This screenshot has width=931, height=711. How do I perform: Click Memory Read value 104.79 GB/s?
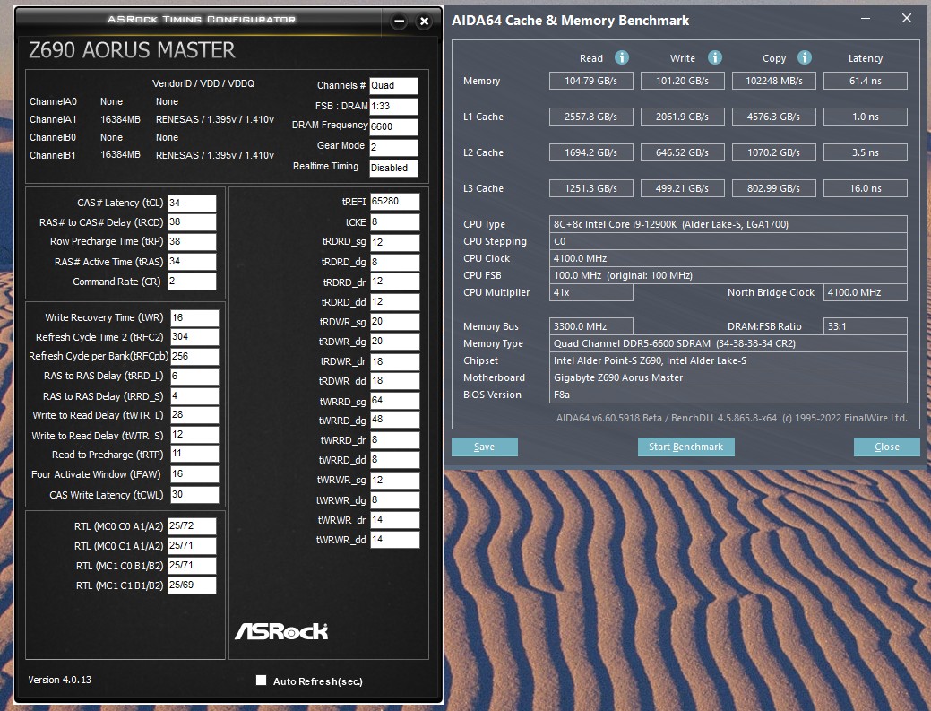590,81
